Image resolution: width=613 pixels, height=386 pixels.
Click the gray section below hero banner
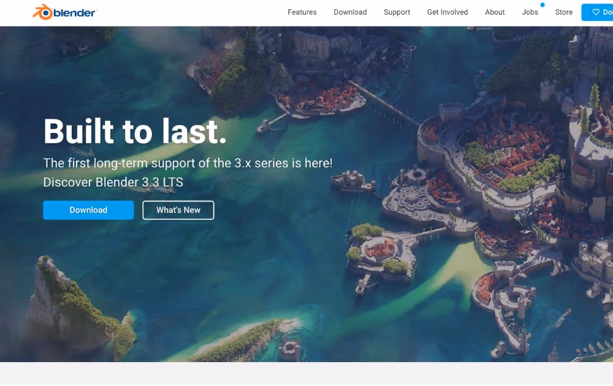[306, 374]
